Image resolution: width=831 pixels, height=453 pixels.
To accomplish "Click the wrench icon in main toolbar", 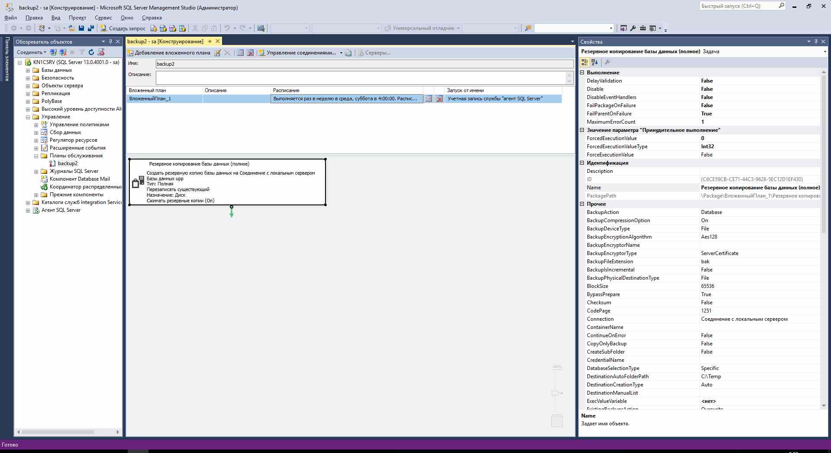I will (633, 28).
